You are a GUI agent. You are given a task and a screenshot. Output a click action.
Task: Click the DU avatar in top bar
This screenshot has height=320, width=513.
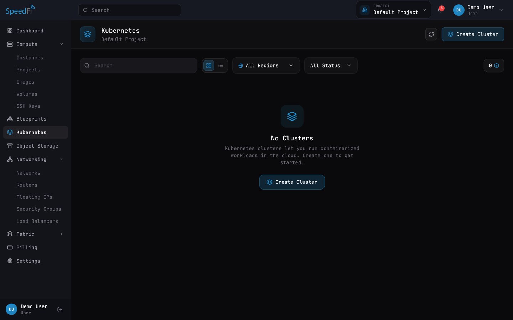tap(458, 10)
